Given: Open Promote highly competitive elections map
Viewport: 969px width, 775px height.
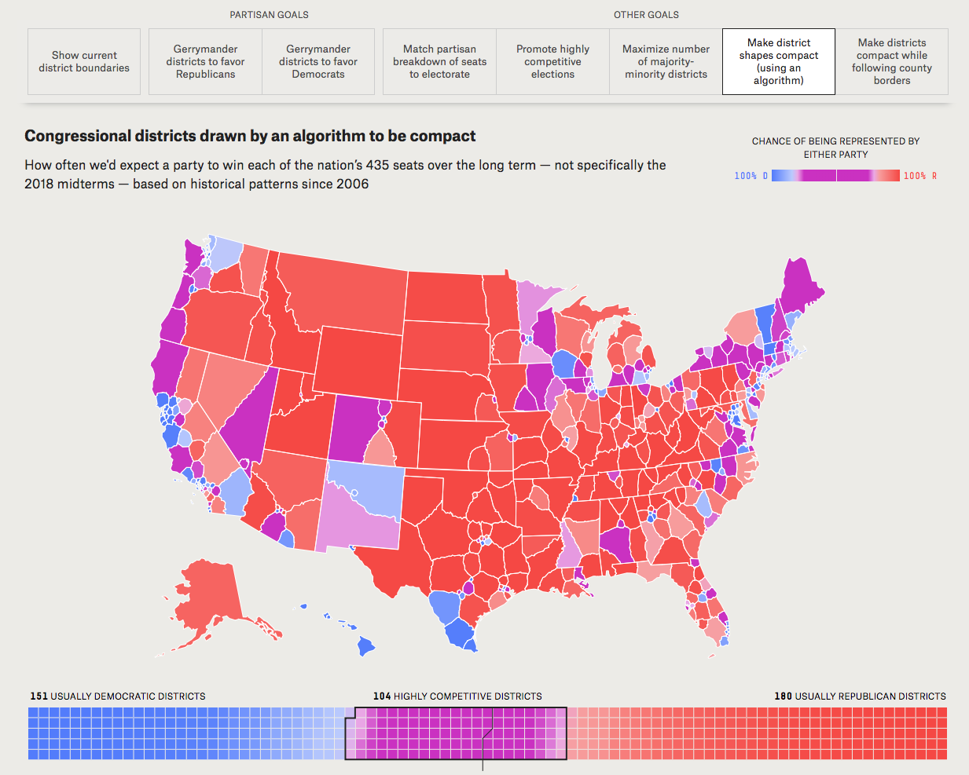Looking at the screenshot, I should pos(552,62).
